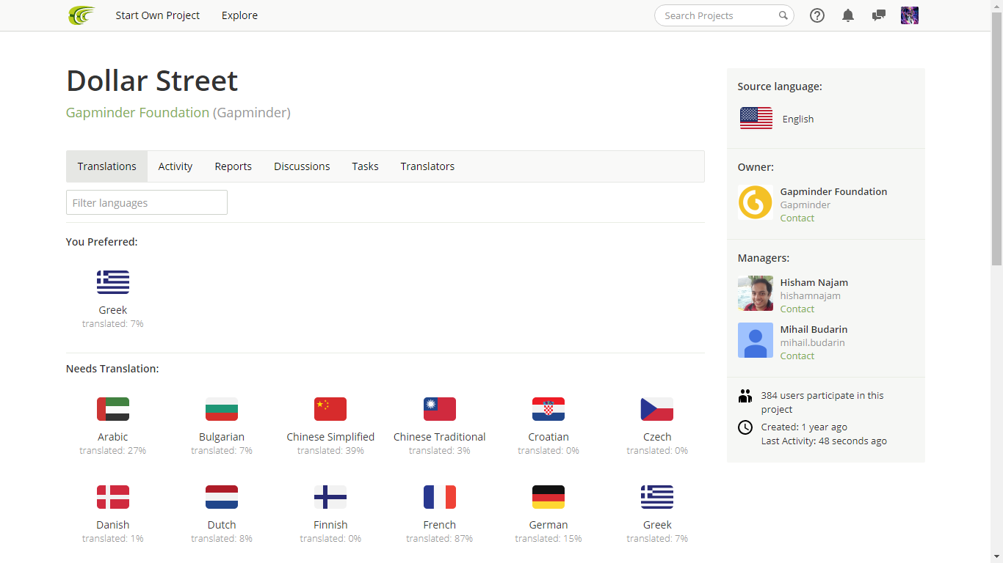Open French flag icon

(440, 497)
